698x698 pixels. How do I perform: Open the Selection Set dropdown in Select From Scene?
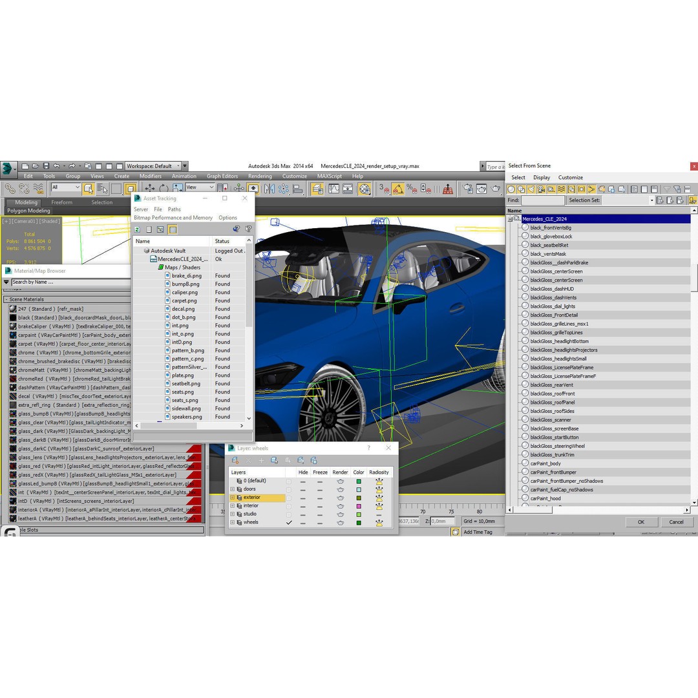651,200
